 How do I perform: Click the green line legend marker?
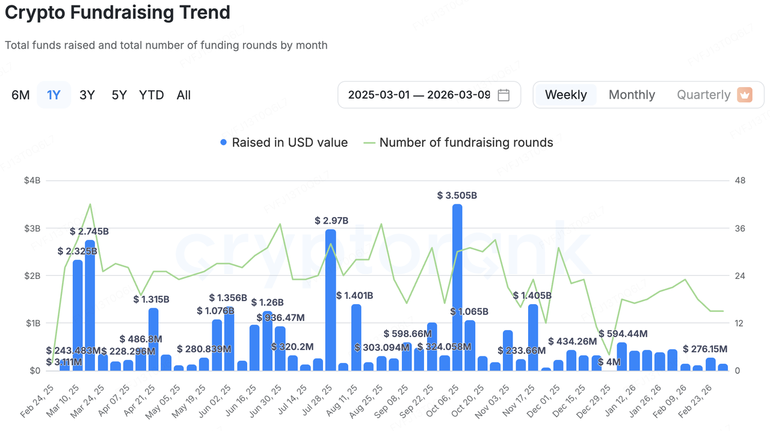369,142
